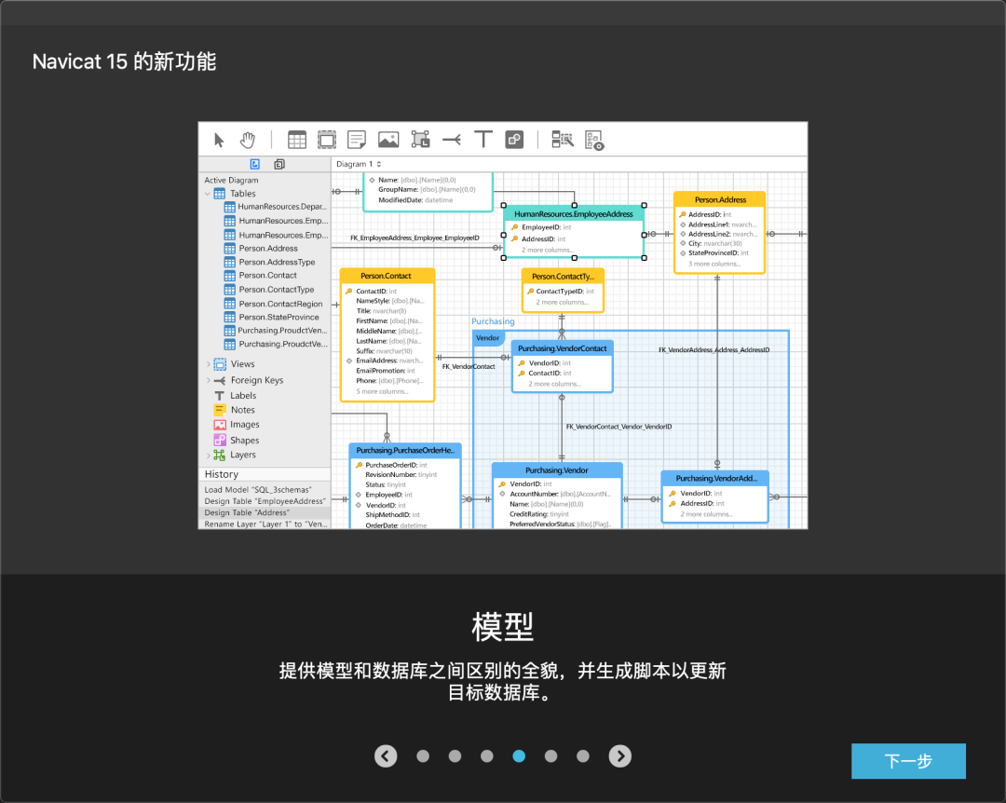The height and width of the screenshot is (803, 1006).
Task: Jump to the third slide dot
Action: click(x=487, y=756)
